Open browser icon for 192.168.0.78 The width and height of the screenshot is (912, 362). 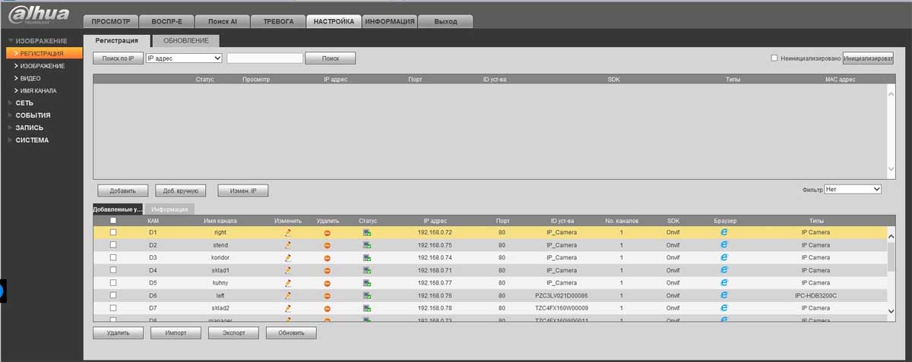pos(724,307)
